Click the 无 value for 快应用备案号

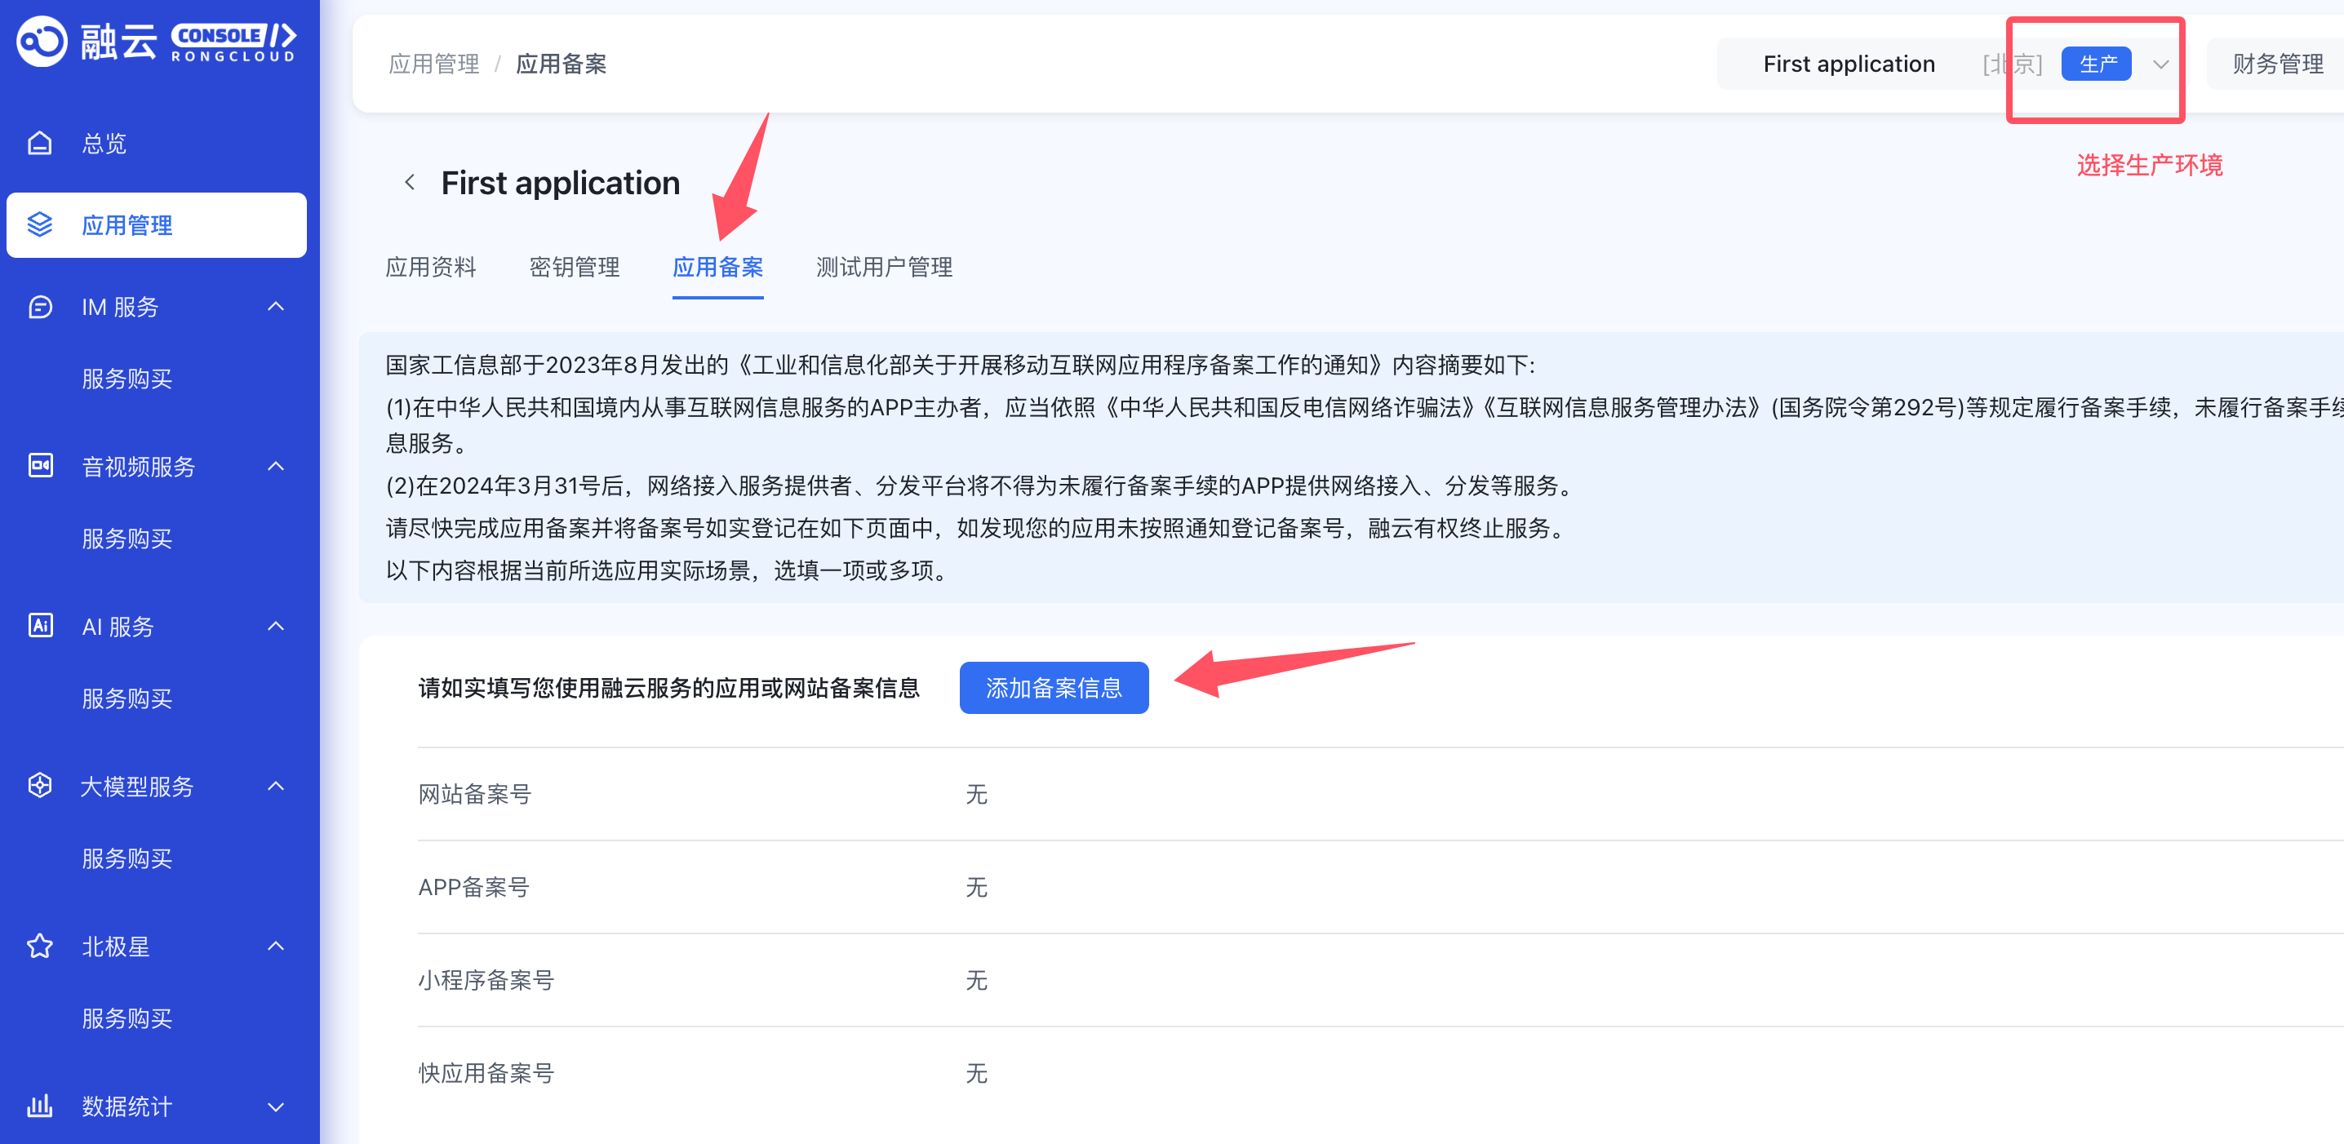(976, 1073)
